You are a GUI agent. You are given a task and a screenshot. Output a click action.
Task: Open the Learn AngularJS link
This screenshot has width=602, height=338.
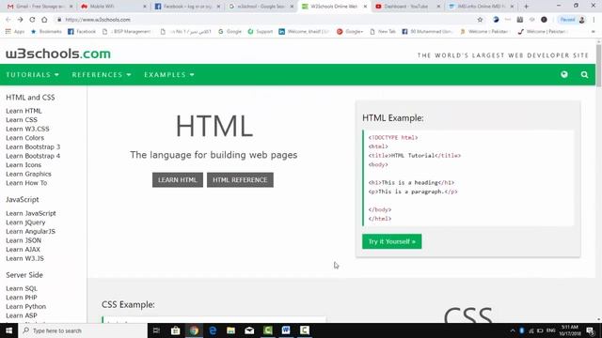30,232
